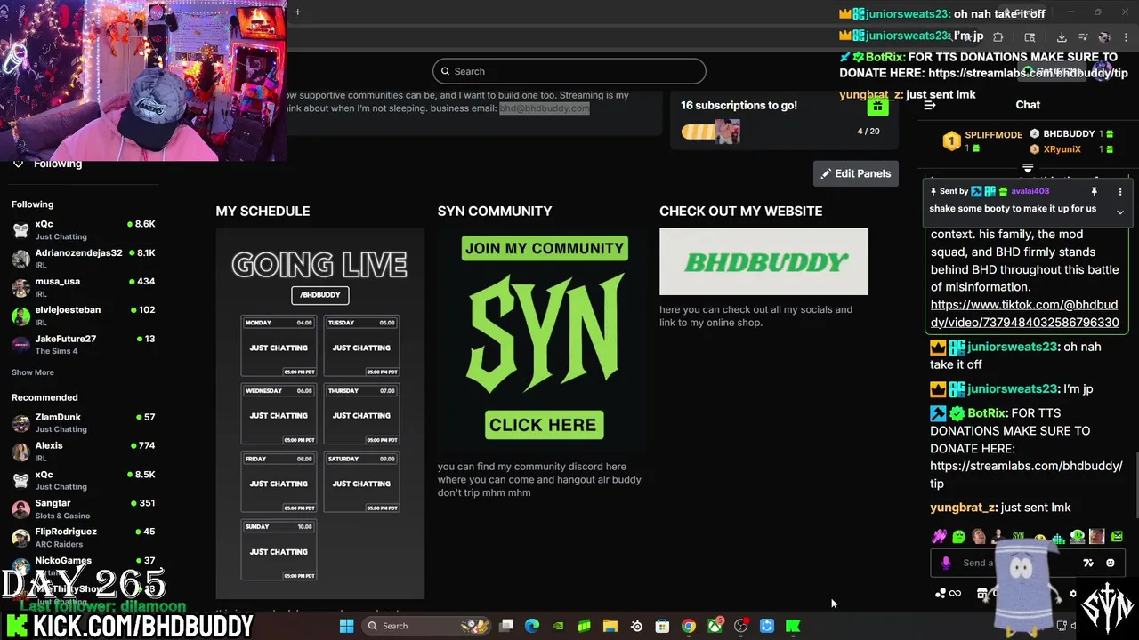The width and height of the screenshot is (1139, 640).
Task: Unpin the pinned chat message
Action: 1095,191
